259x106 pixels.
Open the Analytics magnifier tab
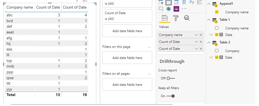point(187,18)
